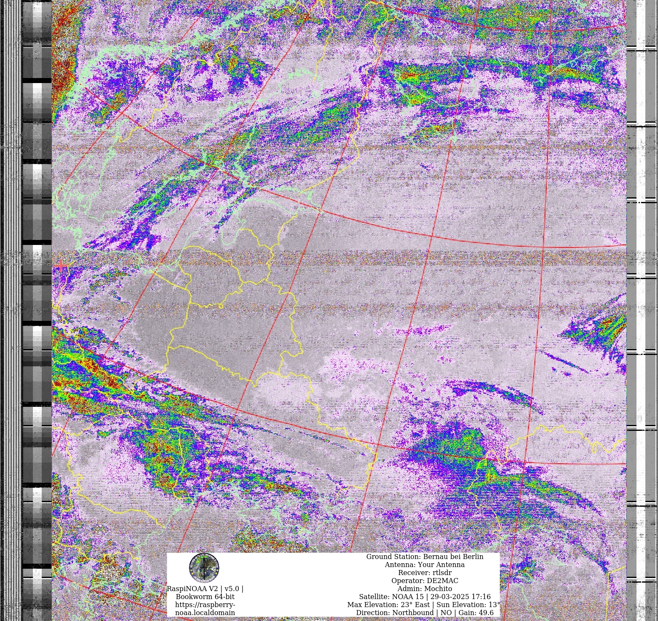Screen dimensions: 658x621
Task: Click the 'Operator: DE2MAC' line
Action: (x=425, y=581)
